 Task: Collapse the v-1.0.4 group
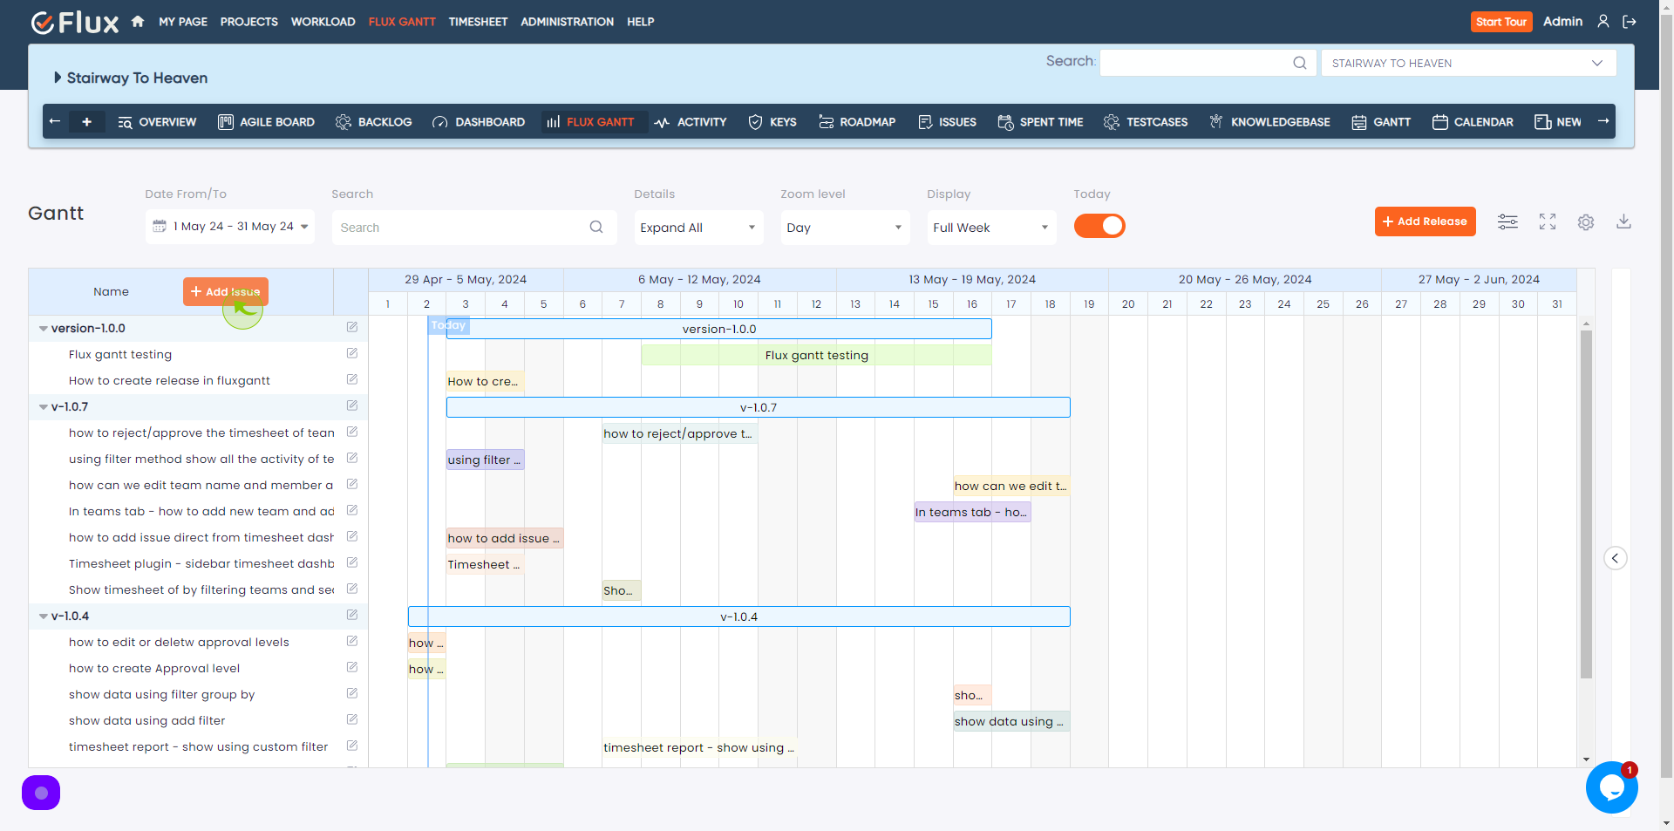(43, 616)
